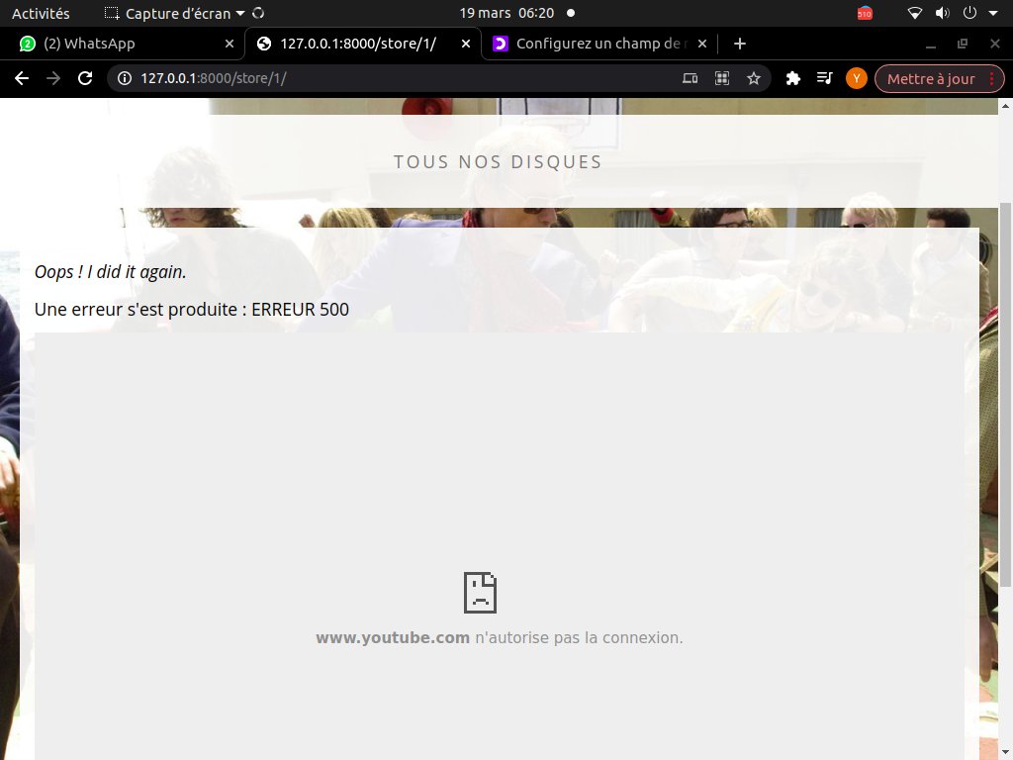This screenshot has width=1013, height=760.
Task: Click the red 510 tray indicator
Action: point(865,13)
